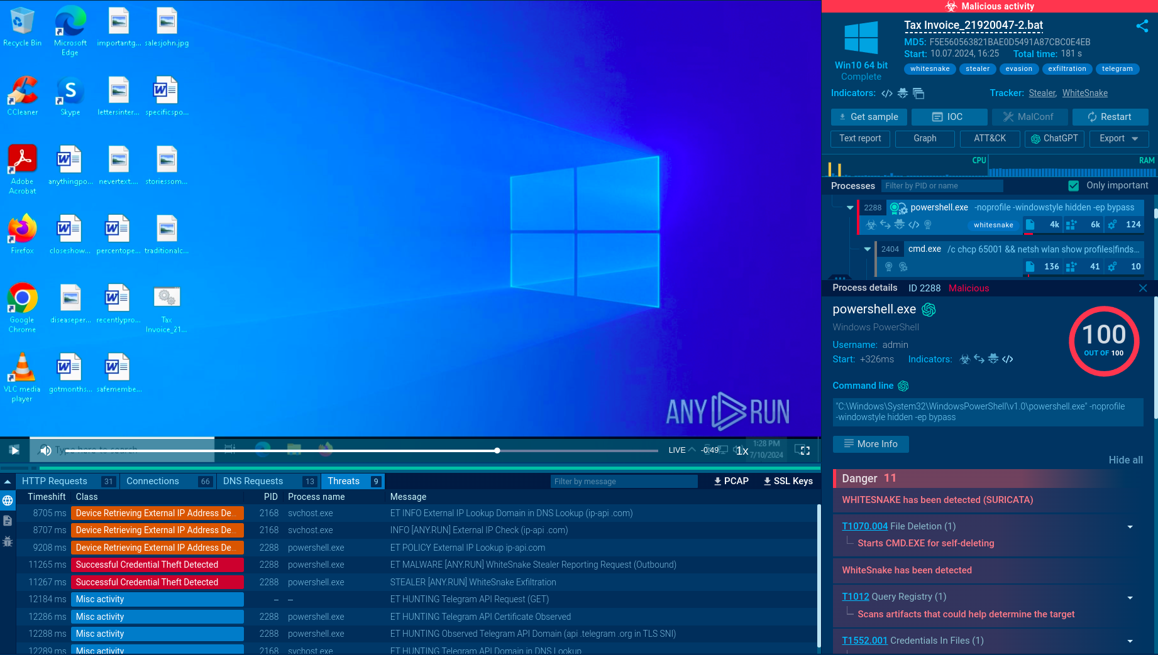The height and width of the screenshot is (655, 1158).
Task: Open the T1012 technique link
Action: (855, 597)
